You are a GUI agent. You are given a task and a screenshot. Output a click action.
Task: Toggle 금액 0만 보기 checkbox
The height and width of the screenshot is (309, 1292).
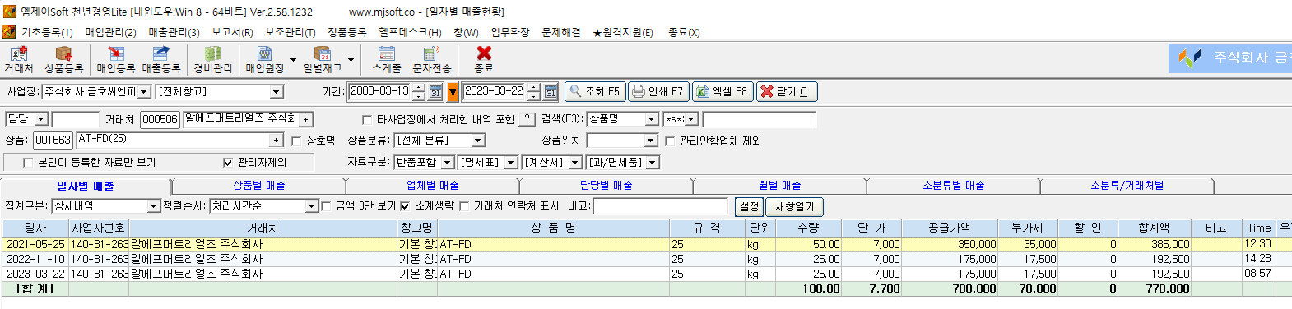(x=326, y=206)
